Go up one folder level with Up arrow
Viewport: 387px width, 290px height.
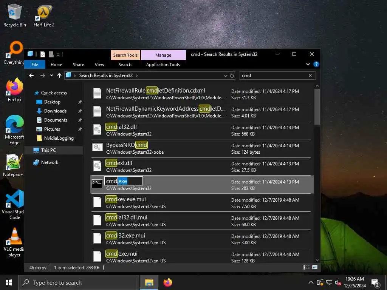59,76
